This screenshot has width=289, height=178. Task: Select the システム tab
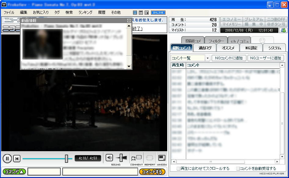coord(274,48)
